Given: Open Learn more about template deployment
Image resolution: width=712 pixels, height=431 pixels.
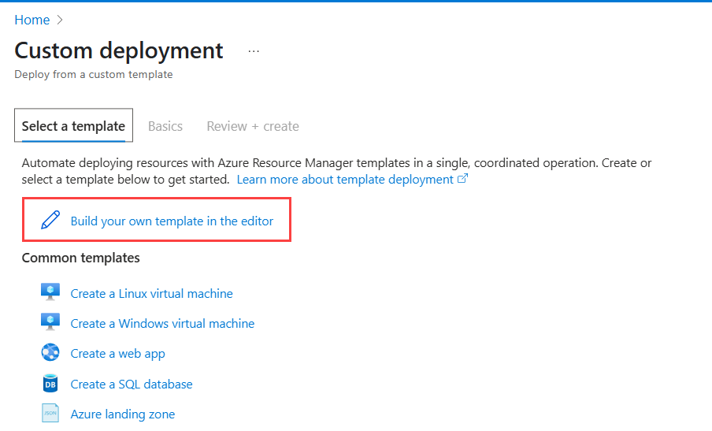Looking at the screenshot, I should pyautogui.click(x=345, y=180).
